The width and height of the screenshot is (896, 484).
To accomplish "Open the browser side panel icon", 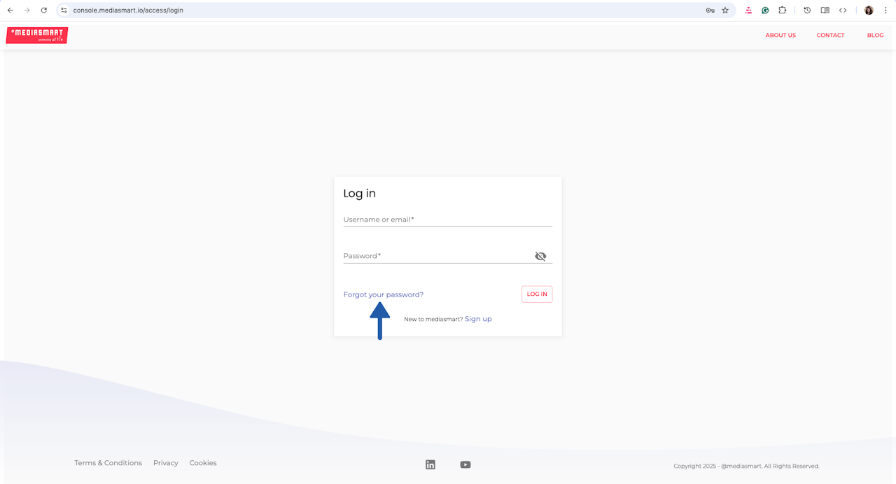I will click(825, 10).
